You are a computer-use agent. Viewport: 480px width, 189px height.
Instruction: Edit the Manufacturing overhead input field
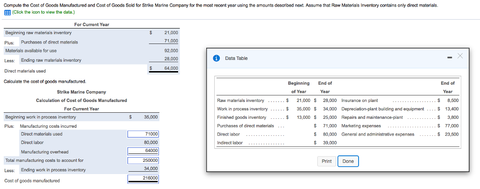[x=143, y=151]
